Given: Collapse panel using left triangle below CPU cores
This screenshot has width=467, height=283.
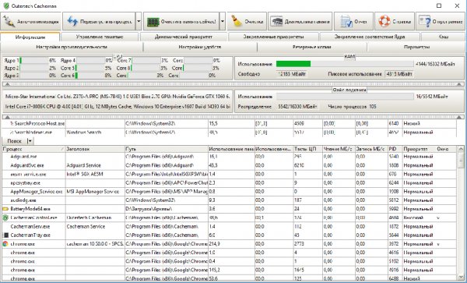Looking at the screenshot, I should pos(8,84).
